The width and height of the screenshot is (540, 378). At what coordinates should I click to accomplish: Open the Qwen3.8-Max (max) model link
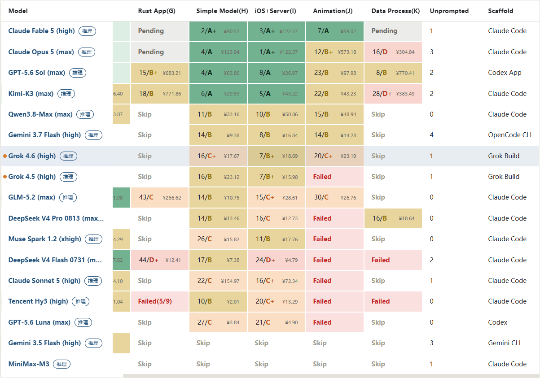[x=40, y=114]
